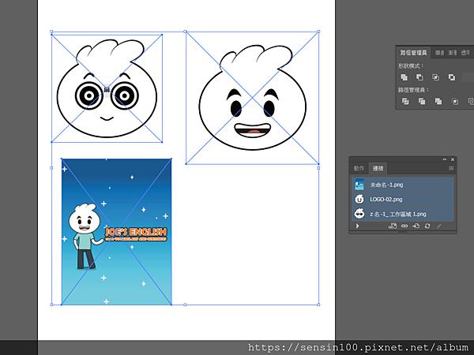Click Relink from CC Libraries icon
Viewport: 474px width, 355px height.
(393, 226)
